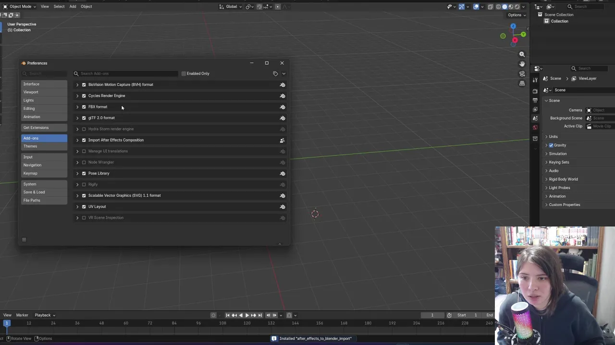Open the viewport Options dropdown

[517, 15]
